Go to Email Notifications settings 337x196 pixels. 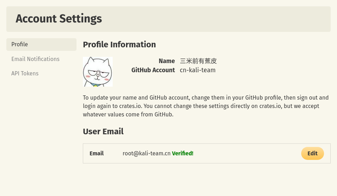point(35,59)
